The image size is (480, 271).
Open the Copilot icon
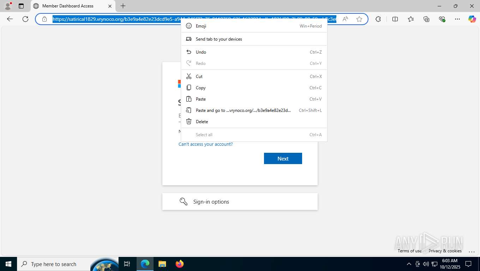pyautogui.click(x=472, y=19)
